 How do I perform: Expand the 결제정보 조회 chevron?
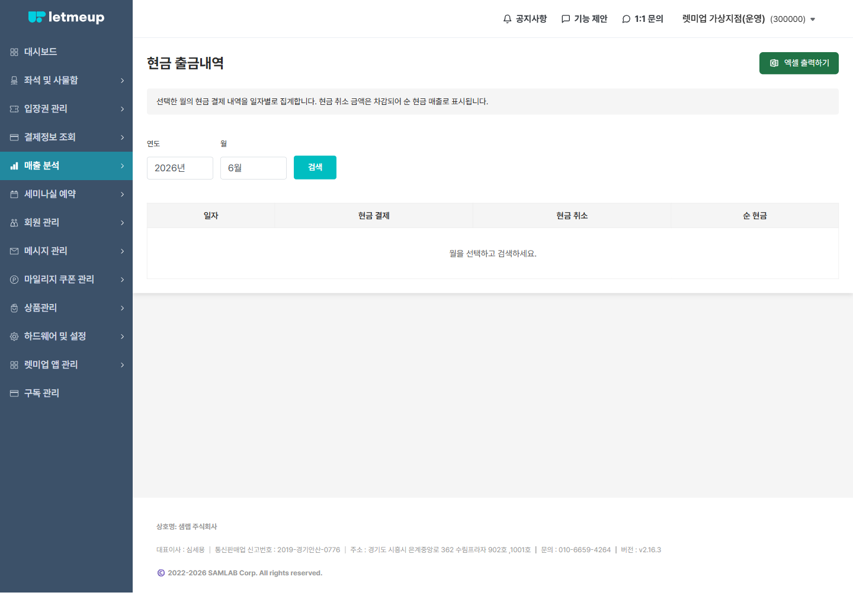tap(123, 137)
